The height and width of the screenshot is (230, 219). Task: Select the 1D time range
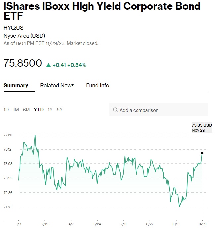[6, 110]
